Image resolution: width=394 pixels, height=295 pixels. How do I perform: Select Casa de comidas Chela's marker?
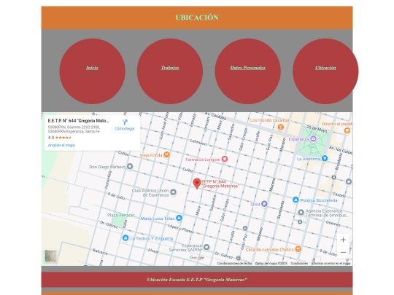(x=298, y=249)
